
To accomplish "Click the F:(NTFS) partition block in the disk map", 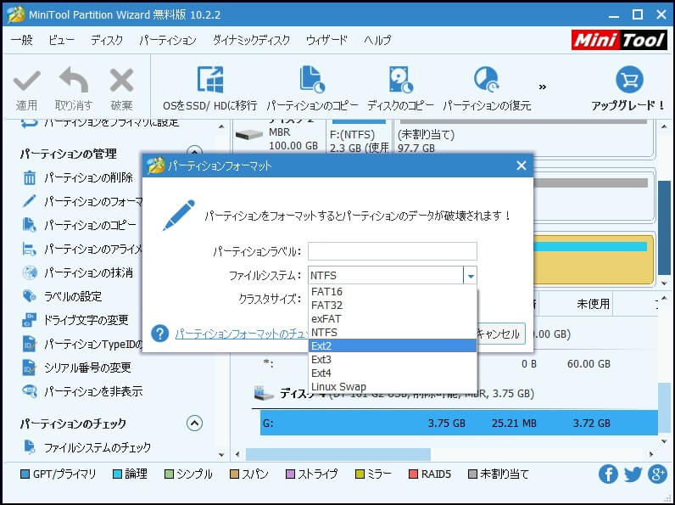I will 359,137.
